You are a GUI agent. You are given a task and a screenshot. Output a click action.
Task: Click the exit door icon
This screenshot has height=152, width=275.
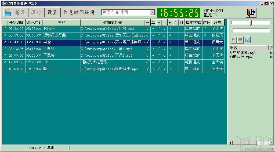251,12
